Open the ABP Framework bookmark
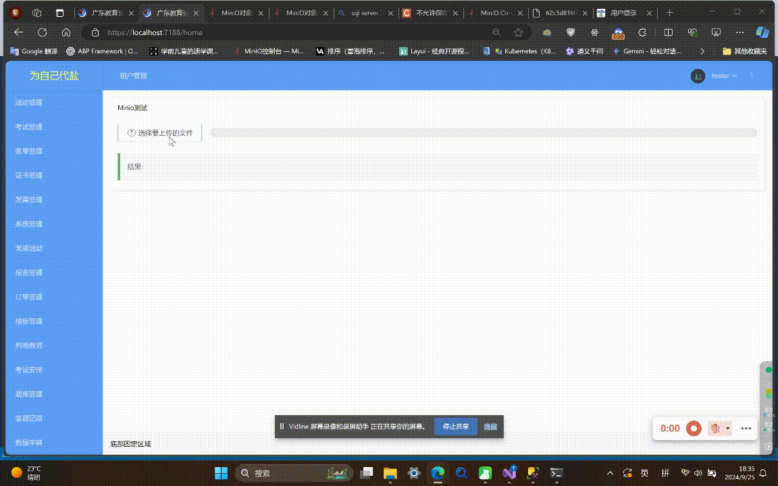Image resolution: width=778 pixels, height=486 pixels. (x=102, y=51)
